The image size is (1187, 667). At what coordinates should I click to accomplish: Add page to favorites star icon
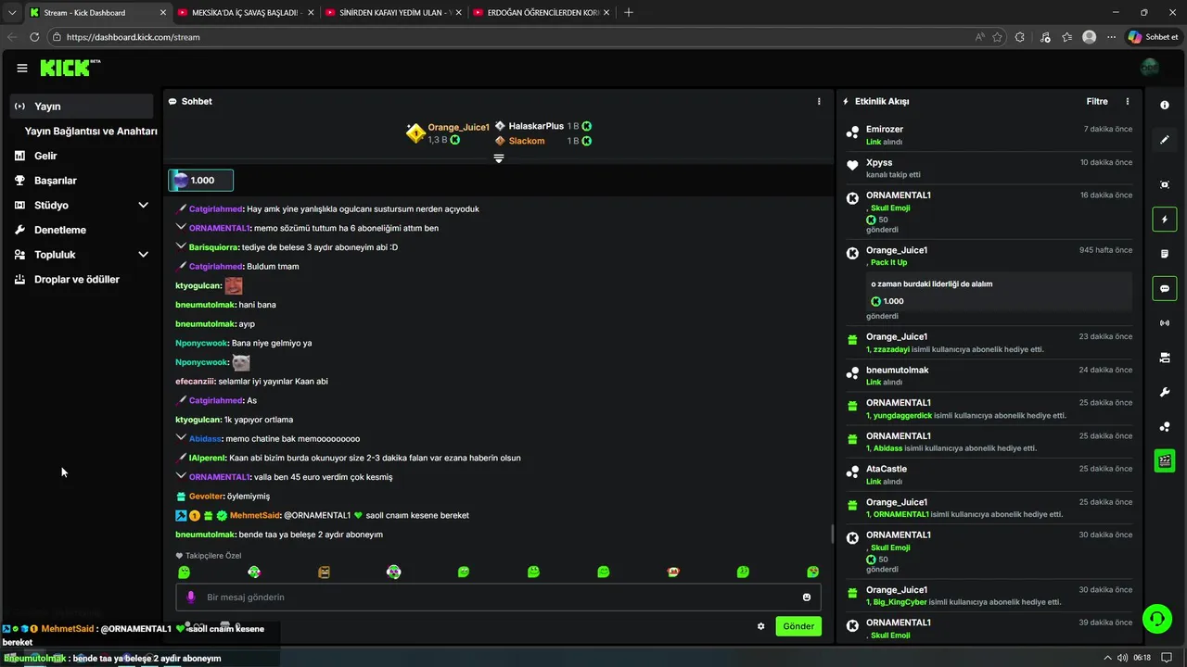(998, 37)
